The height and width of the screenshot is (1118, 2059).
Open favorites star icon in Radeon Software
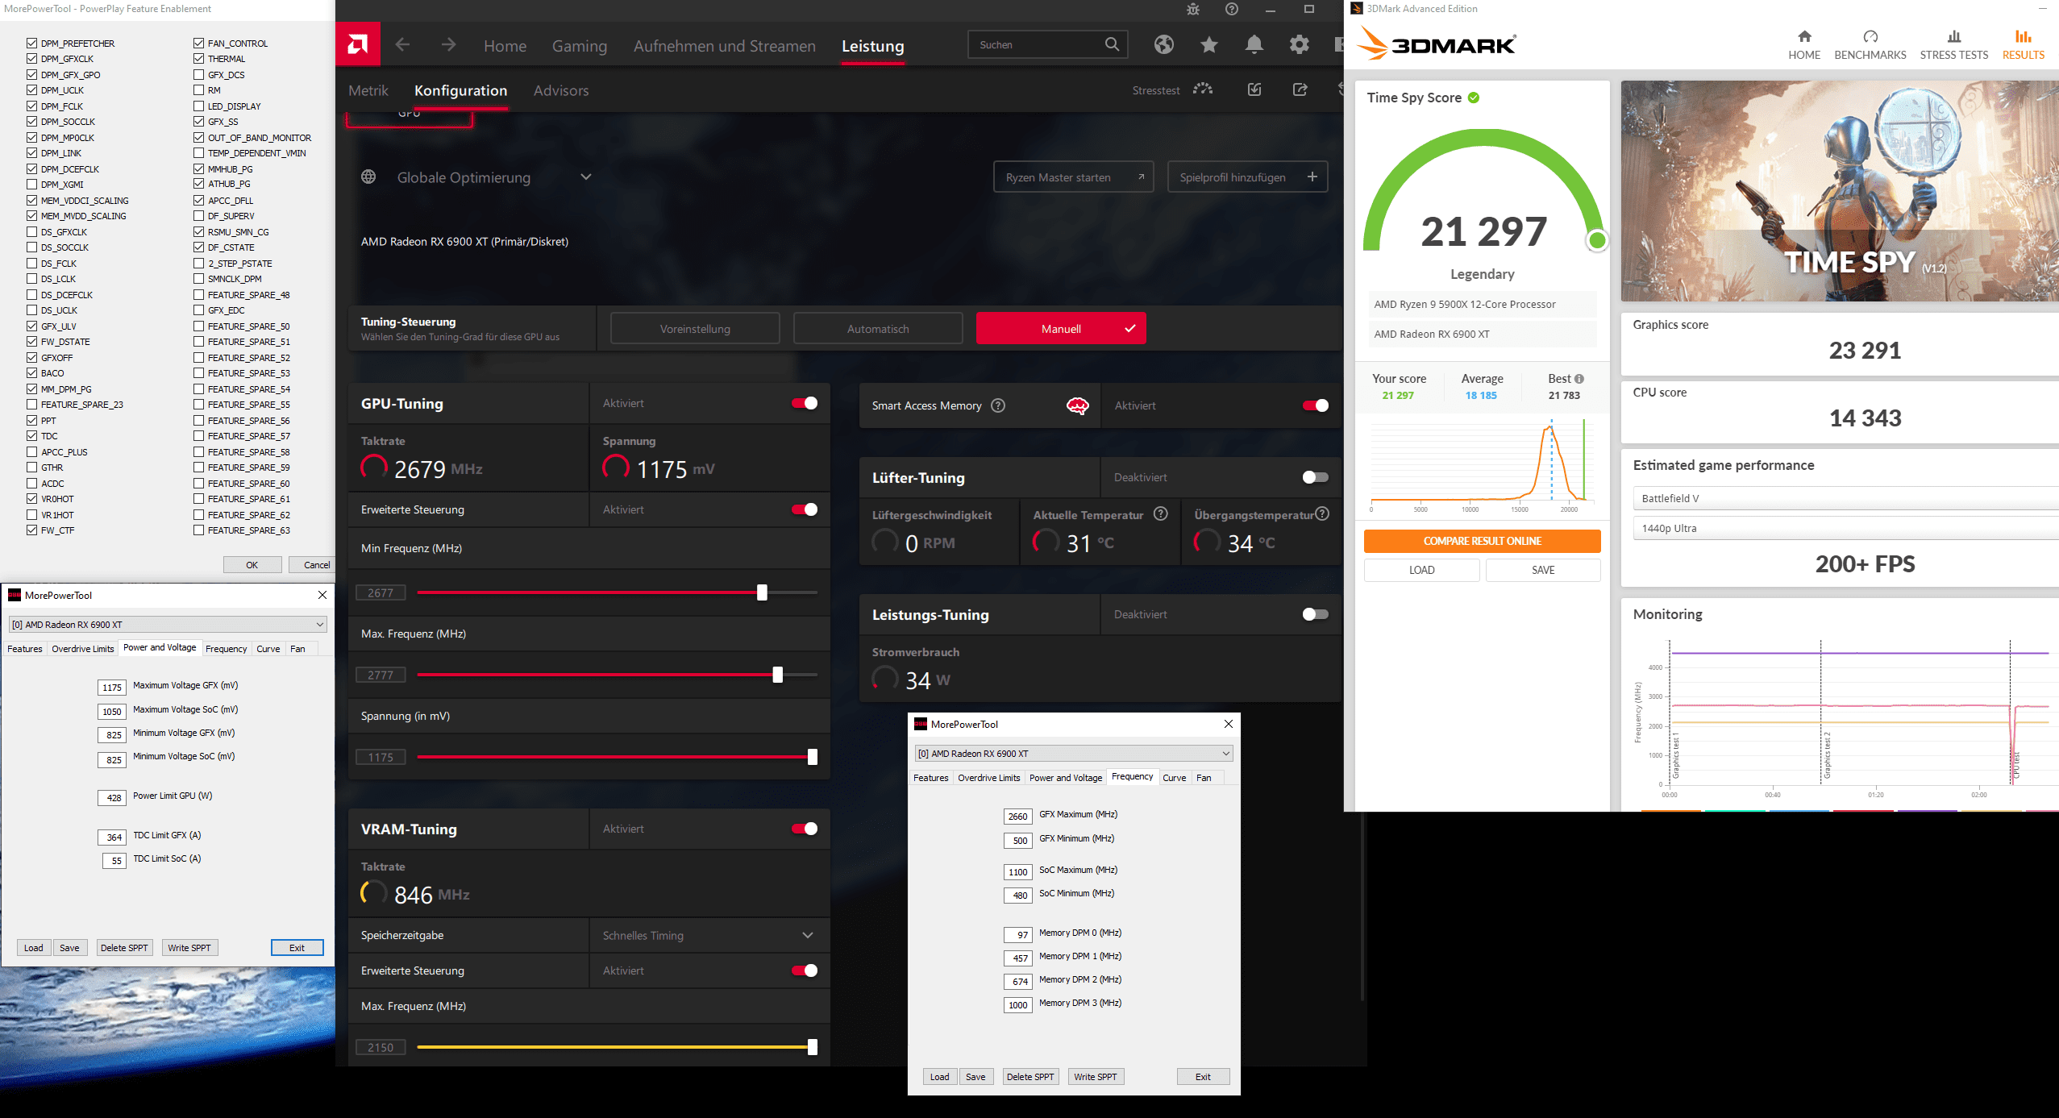click(x=1208, y=44)
